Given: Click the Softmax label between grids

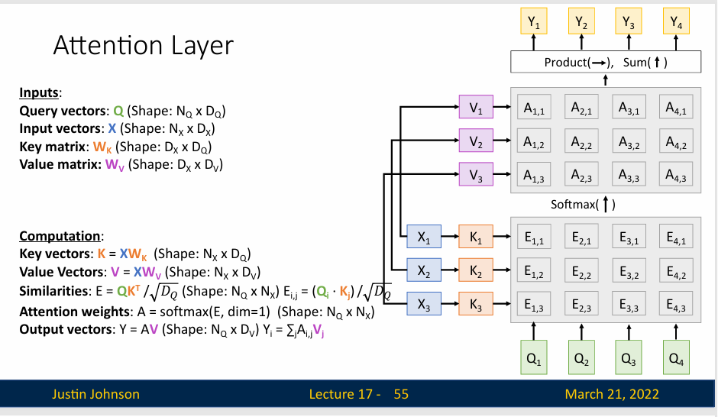Looking at the screenshot, I should 583,204.
